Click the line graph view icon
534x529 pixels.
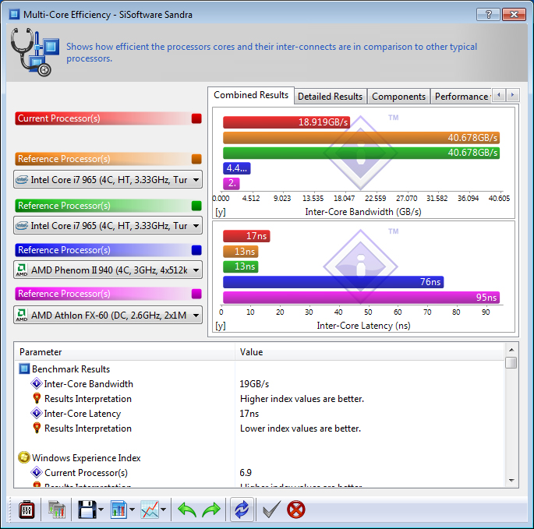tap(150, 510)
